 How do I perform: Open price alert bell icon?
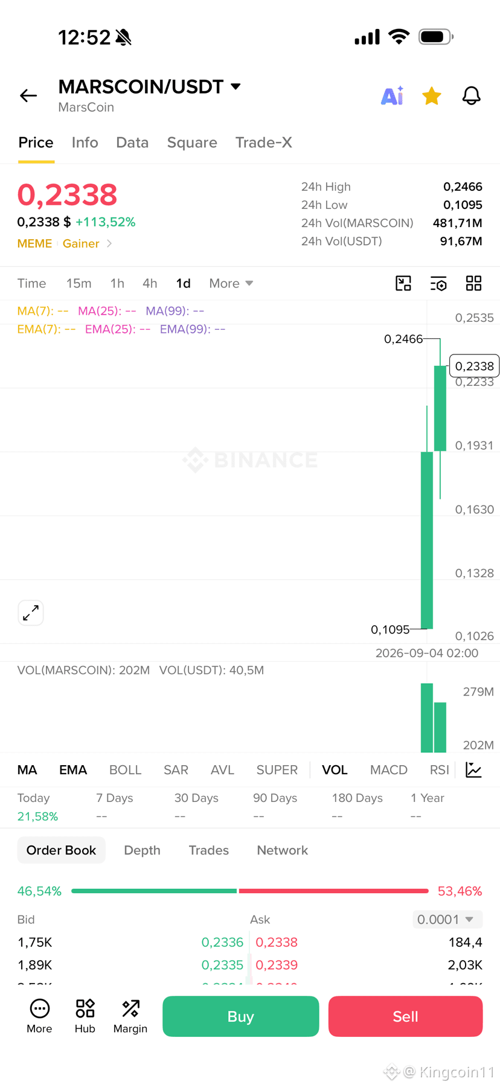(x=472, y=95)
